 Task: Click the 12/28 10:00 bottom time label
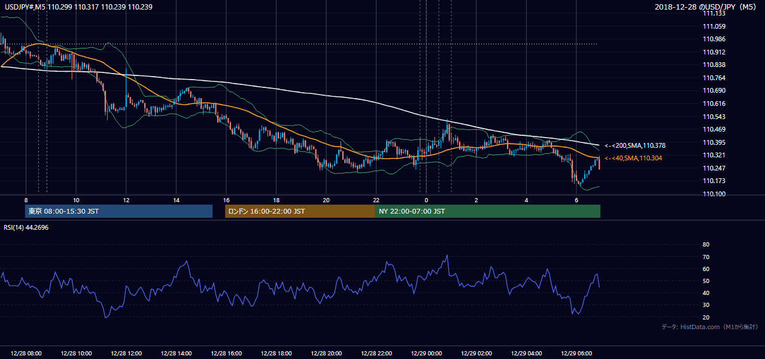tap(76, 354)
